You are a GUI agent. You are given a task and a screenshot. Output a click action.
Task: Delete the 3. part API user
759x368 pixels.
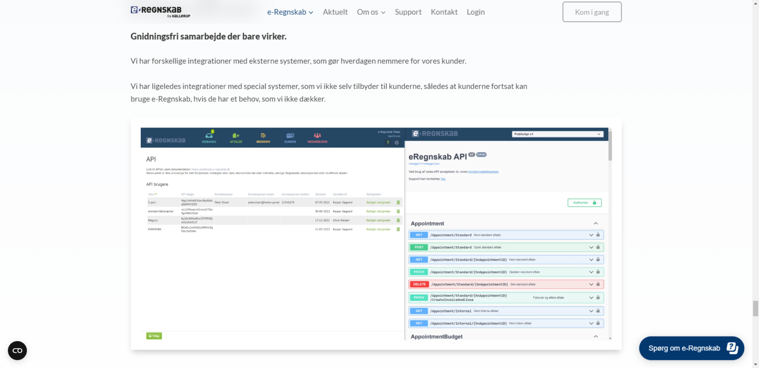tap(398, 202)
